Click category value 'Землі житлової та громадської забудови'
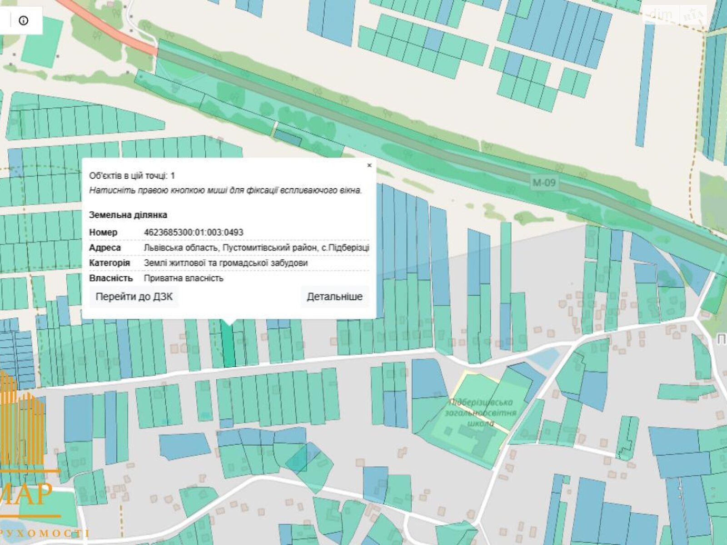 click(x=226, y=263)
